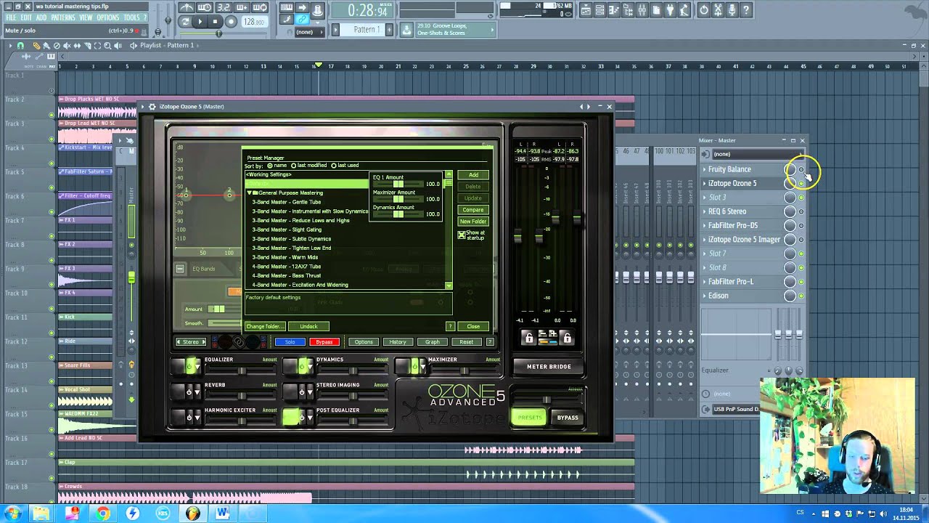Select sort by name radio button
This screenshot has height=523, width=929.
(270, 166)
